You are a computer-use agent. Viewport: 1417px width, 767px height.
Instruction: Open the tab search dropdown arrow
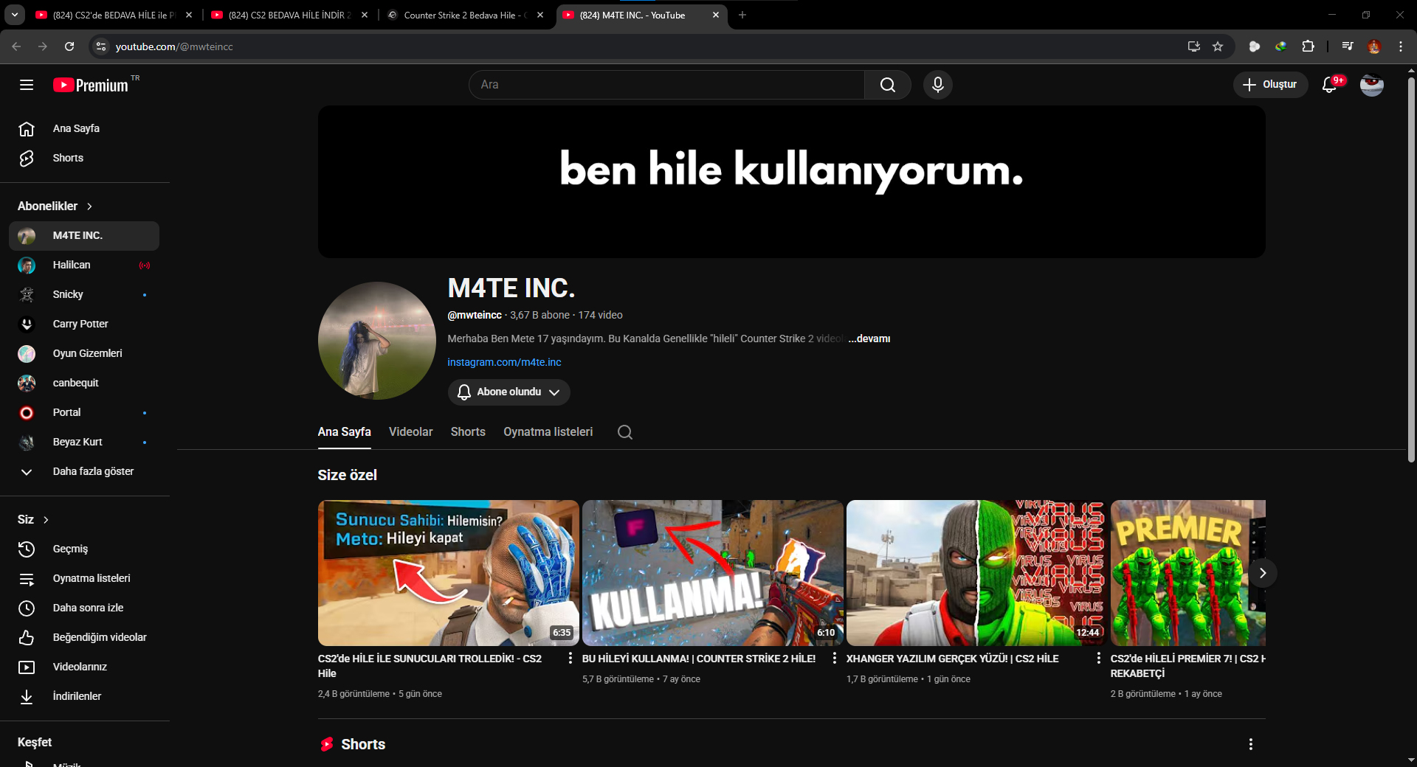coord(15,15)
